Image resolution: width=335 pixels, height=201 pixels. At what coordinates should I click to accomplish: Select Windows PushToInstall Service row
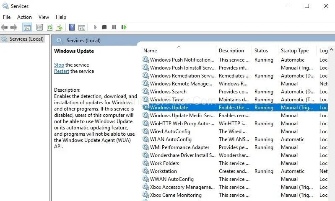[x=235, y=68]
